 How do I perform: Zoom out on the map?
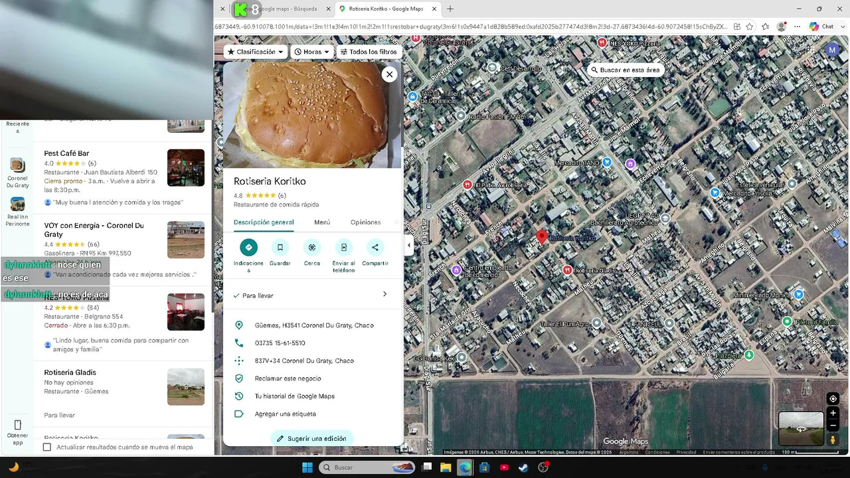[833, 426]
